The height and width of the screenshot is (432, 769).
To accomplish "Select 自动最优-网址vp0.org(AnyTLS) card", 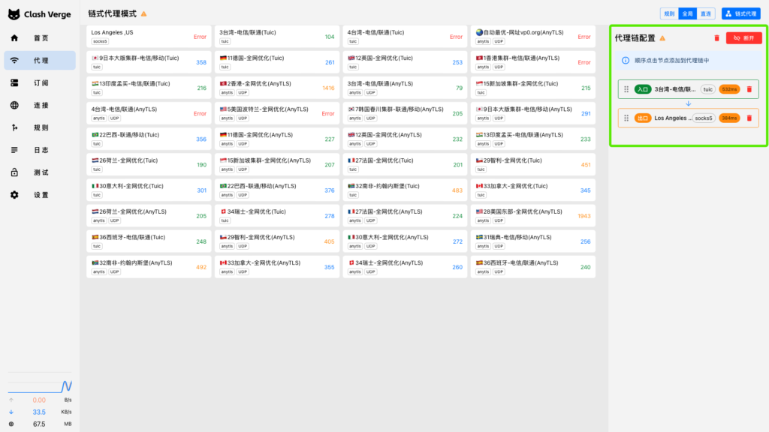I will coord(532,37).
